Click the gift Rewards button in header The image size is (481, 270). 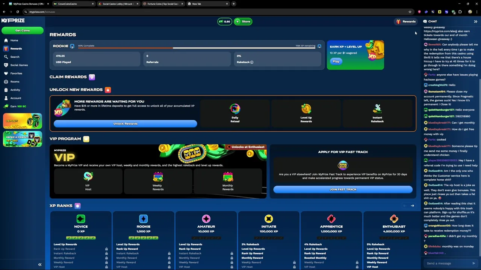(406, 21)
